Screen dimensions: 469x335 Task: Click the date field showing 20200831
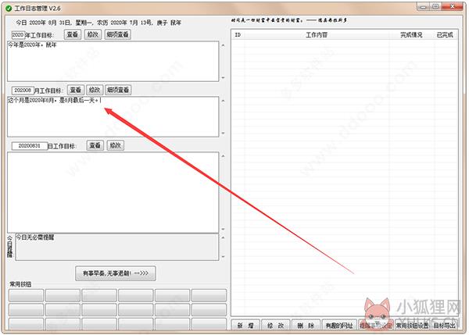(x=30, y=146)
